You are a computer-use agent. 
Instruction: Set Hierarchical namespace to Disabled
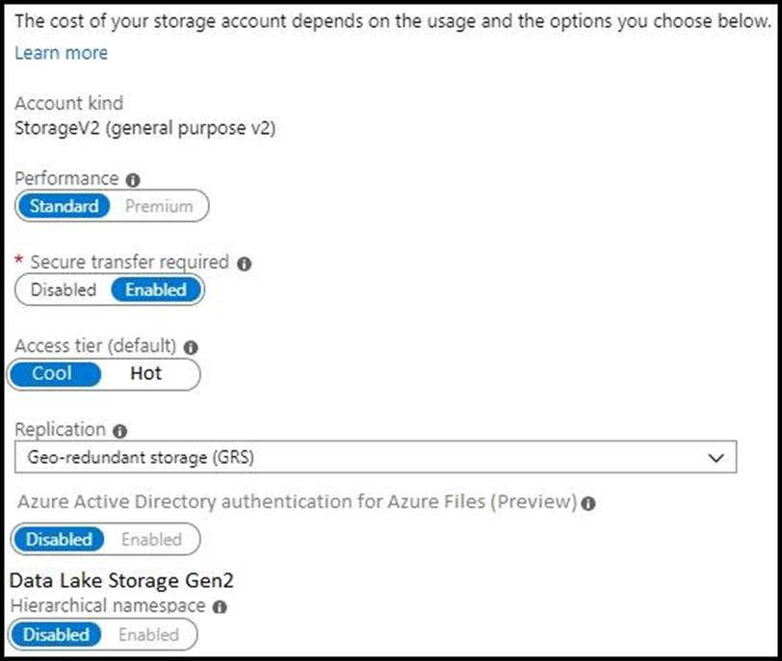pos(57,635)
